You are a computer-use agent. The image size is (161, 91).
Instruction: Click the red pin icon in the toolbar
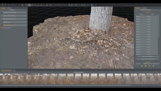pos(62,5)
